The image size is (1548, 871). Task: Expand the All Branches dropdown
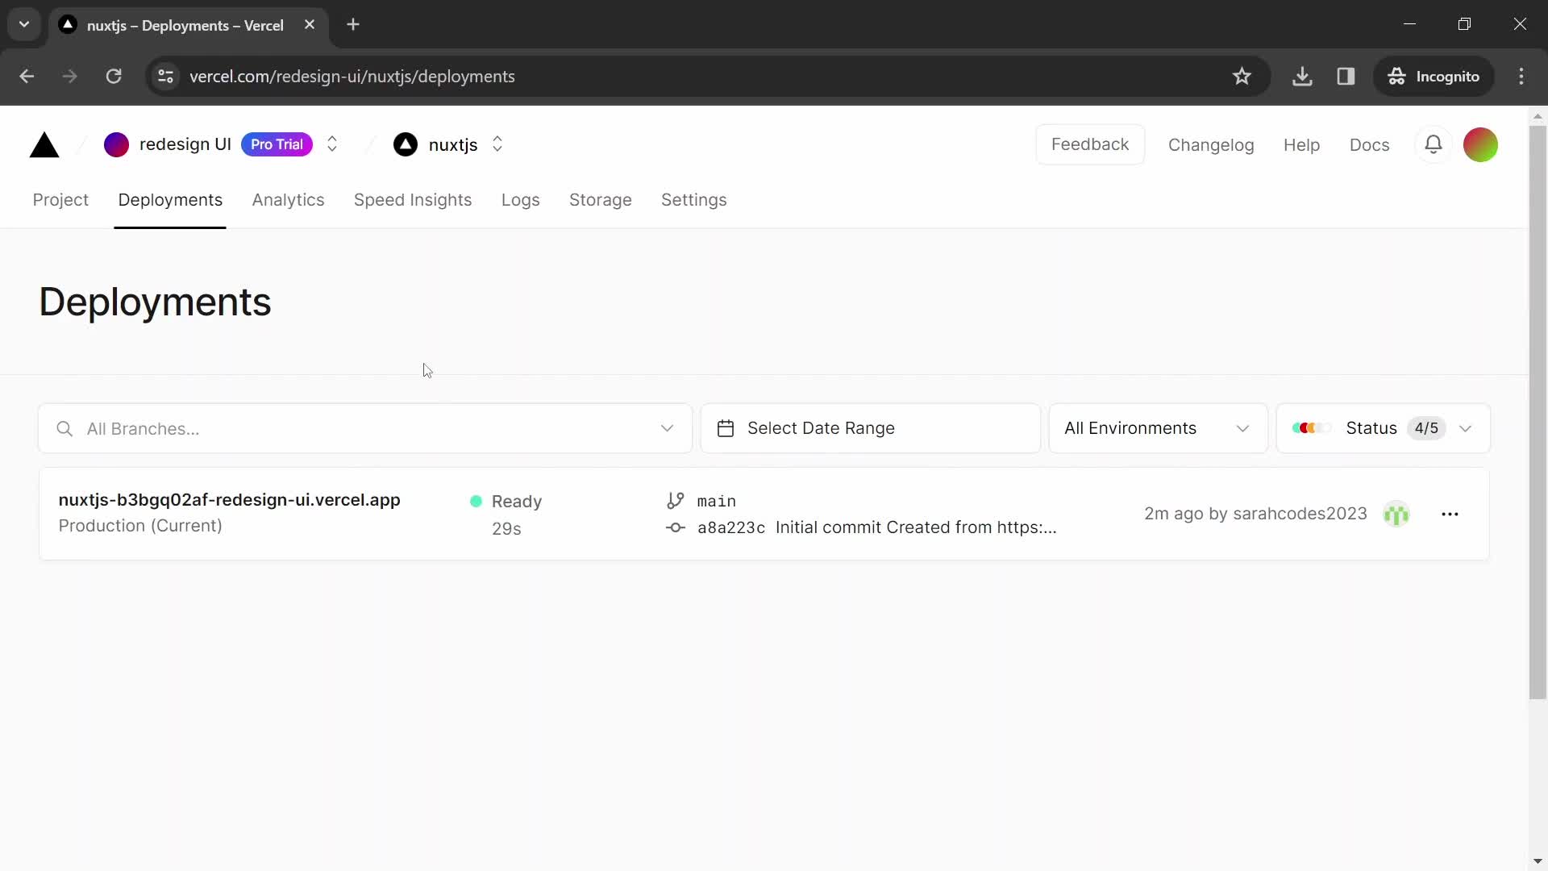pyautogui.click(x=667, y=428)
